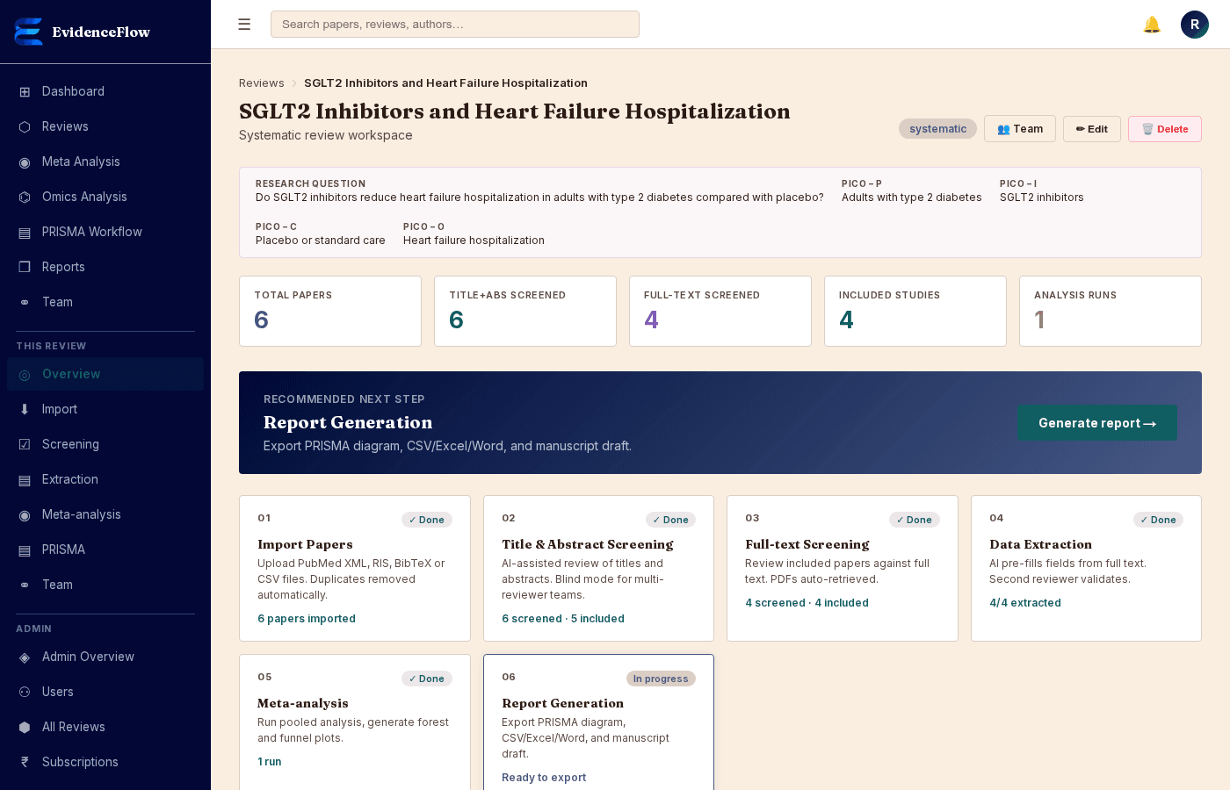Open the Import Papers step card
Image resolution: width=1230 pixels, height=790 pixels.
(355, 569)
